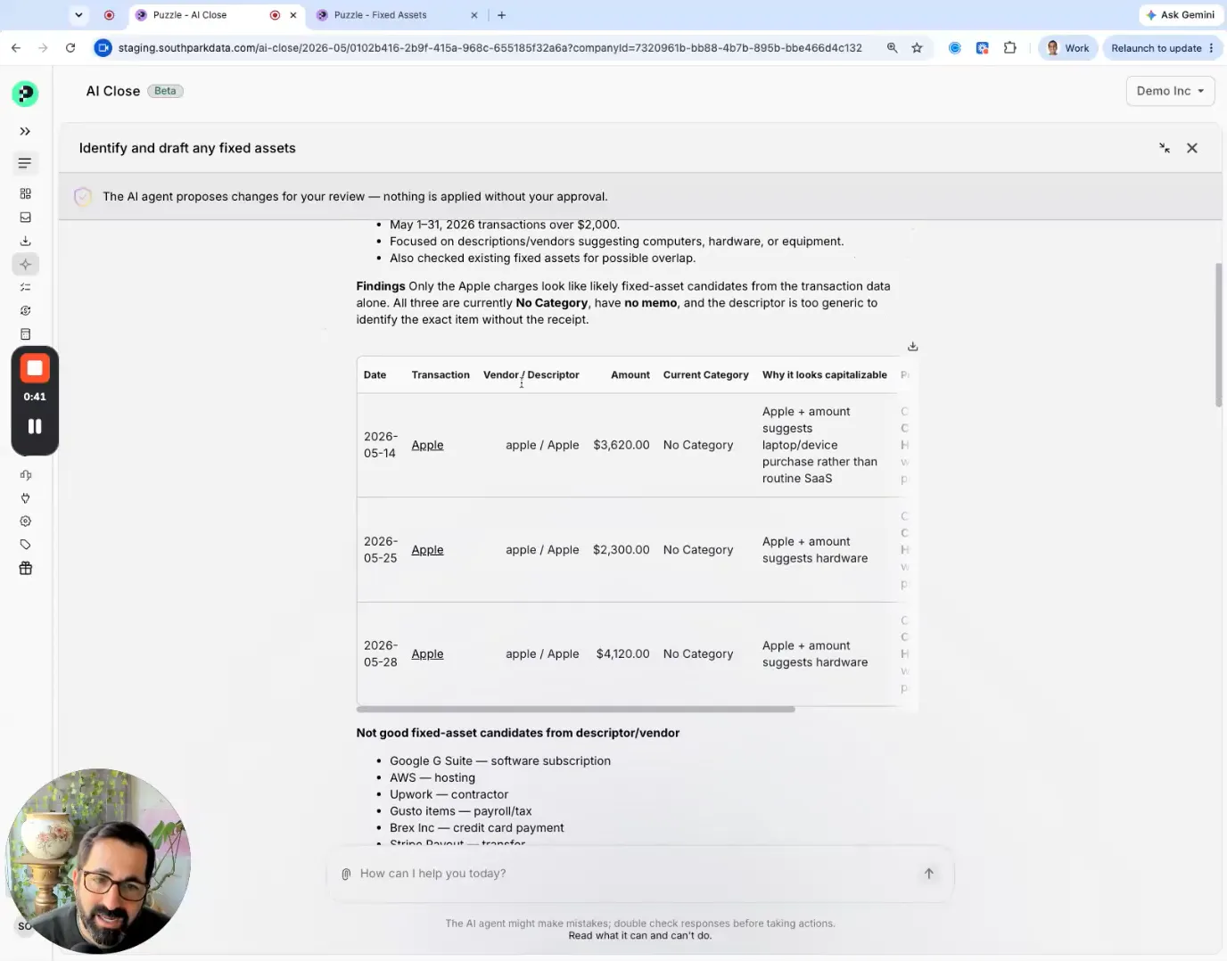Open the buildings icon above the plug icon
Screen dimensions: 1227x961
coord(25,475)
